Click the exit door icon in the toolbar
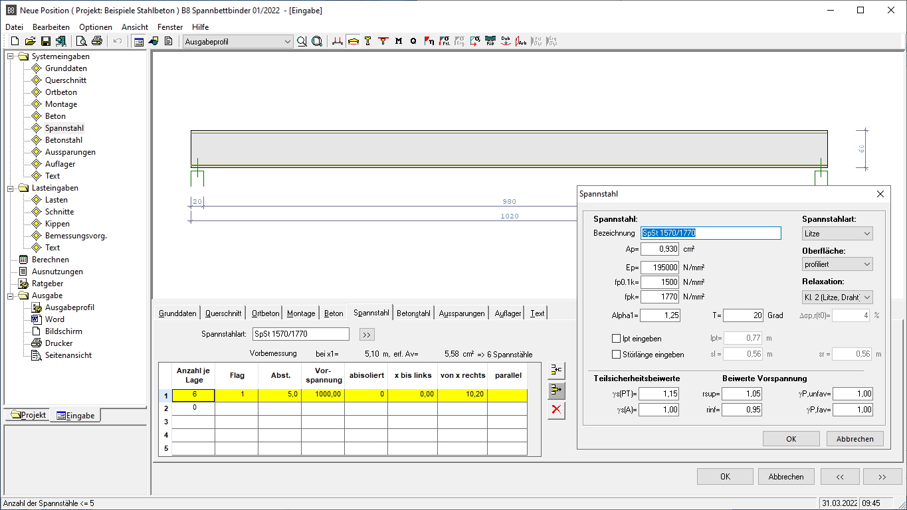 click(61, 41)
